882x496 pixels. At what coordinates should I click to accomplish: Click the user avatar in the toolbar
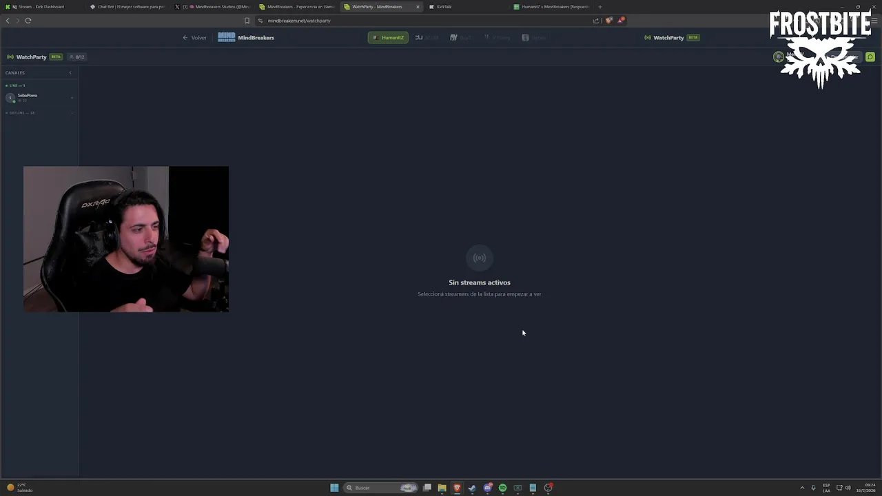(779, 57)
